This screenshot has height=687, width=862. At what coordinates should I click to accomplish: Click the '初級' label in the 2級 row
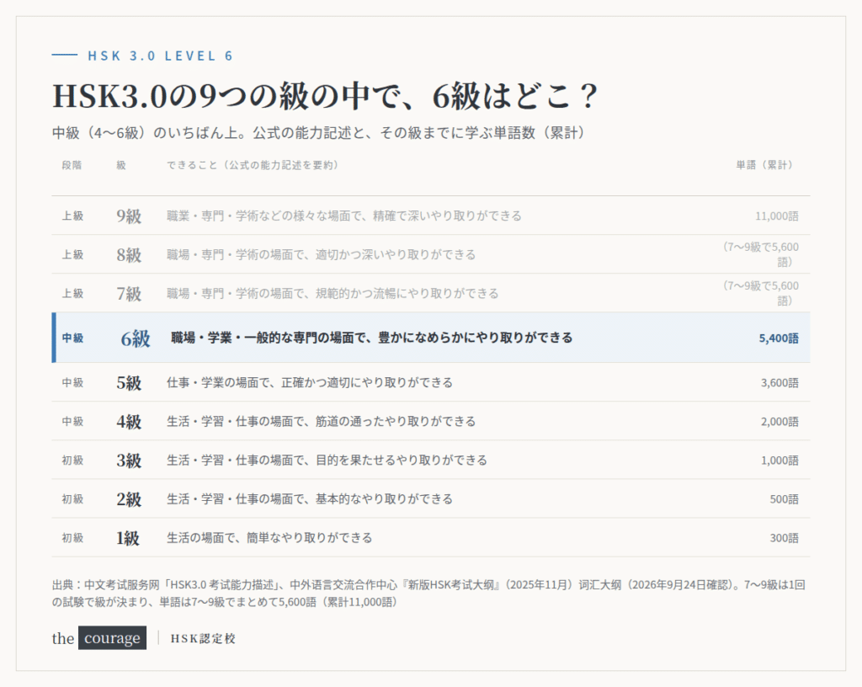click(72, 499)
